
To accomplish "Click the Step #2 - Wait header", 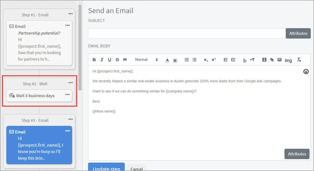I will tap(35, 84).
